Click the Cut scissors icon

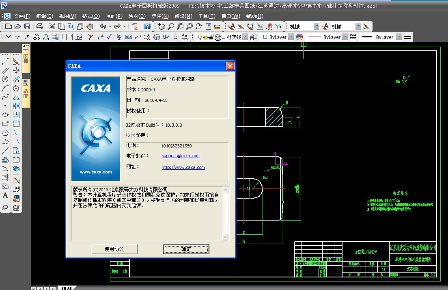(x=52, y=26)
